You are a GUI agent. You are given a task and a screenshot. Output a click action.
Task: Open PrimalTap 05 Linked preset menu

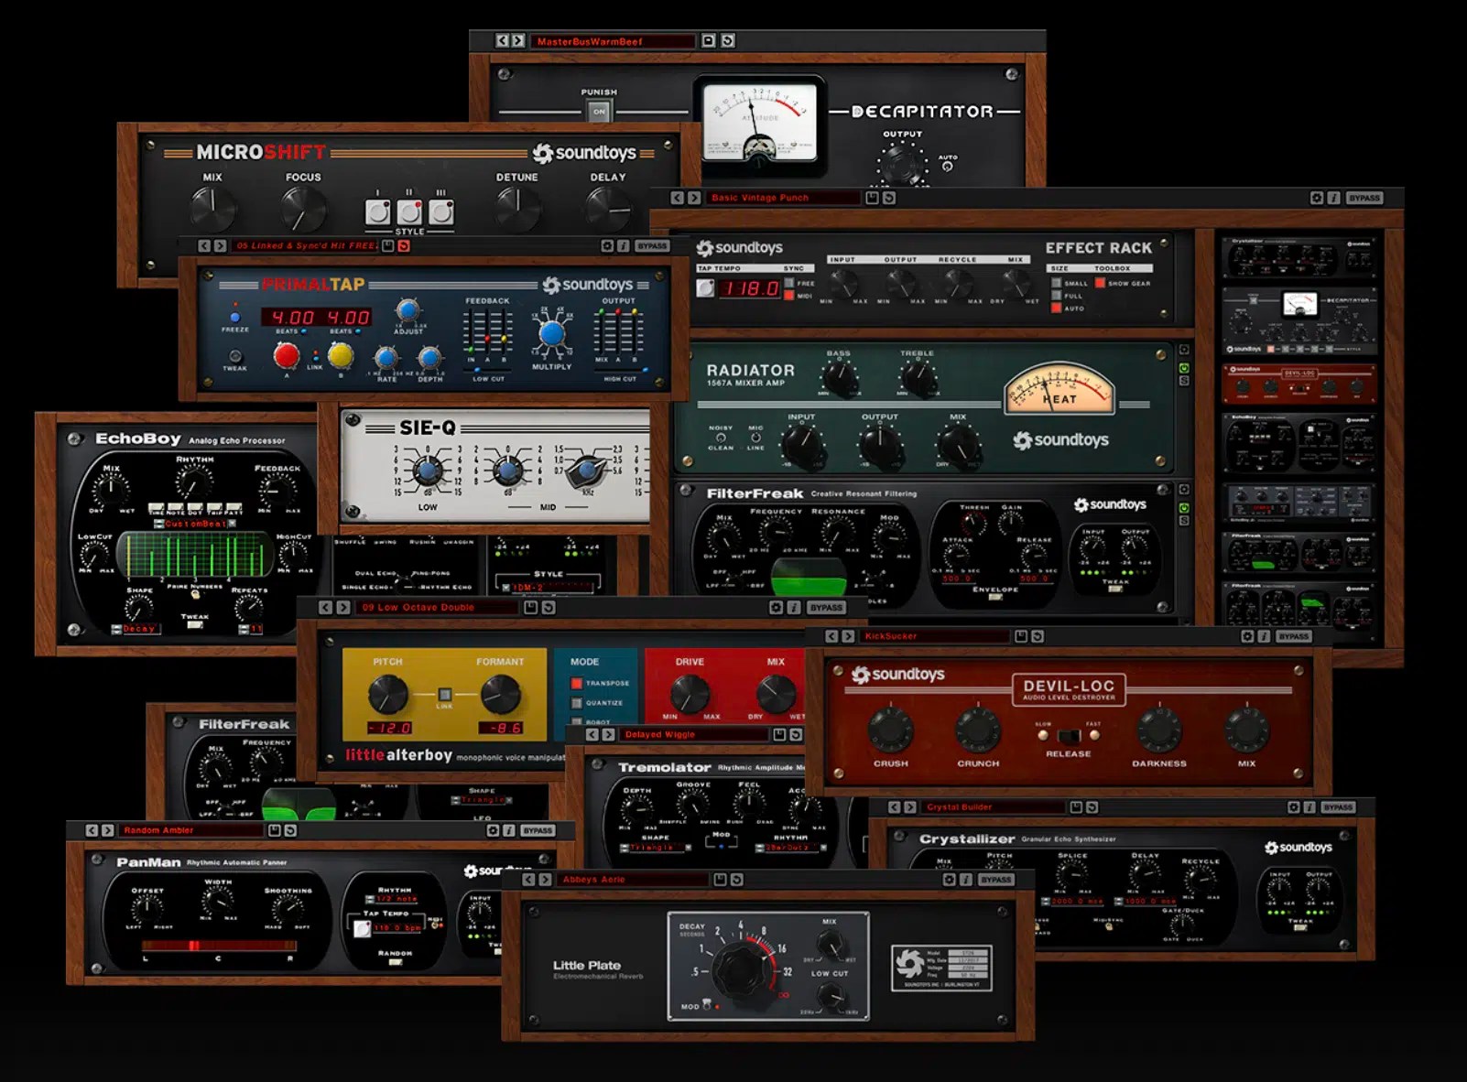pyautogui.click(x=305, y=246)
